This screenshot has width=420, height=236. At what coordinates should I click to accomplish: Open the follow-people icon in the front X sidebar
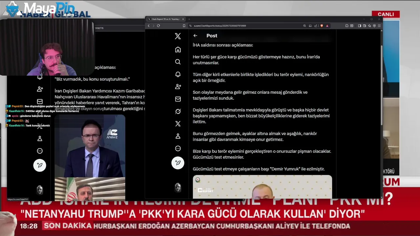click(x=178, y=87)
